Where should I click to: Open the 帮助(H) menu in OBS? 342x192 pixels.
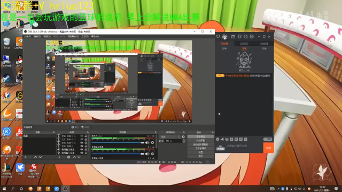tap(95, 36)
